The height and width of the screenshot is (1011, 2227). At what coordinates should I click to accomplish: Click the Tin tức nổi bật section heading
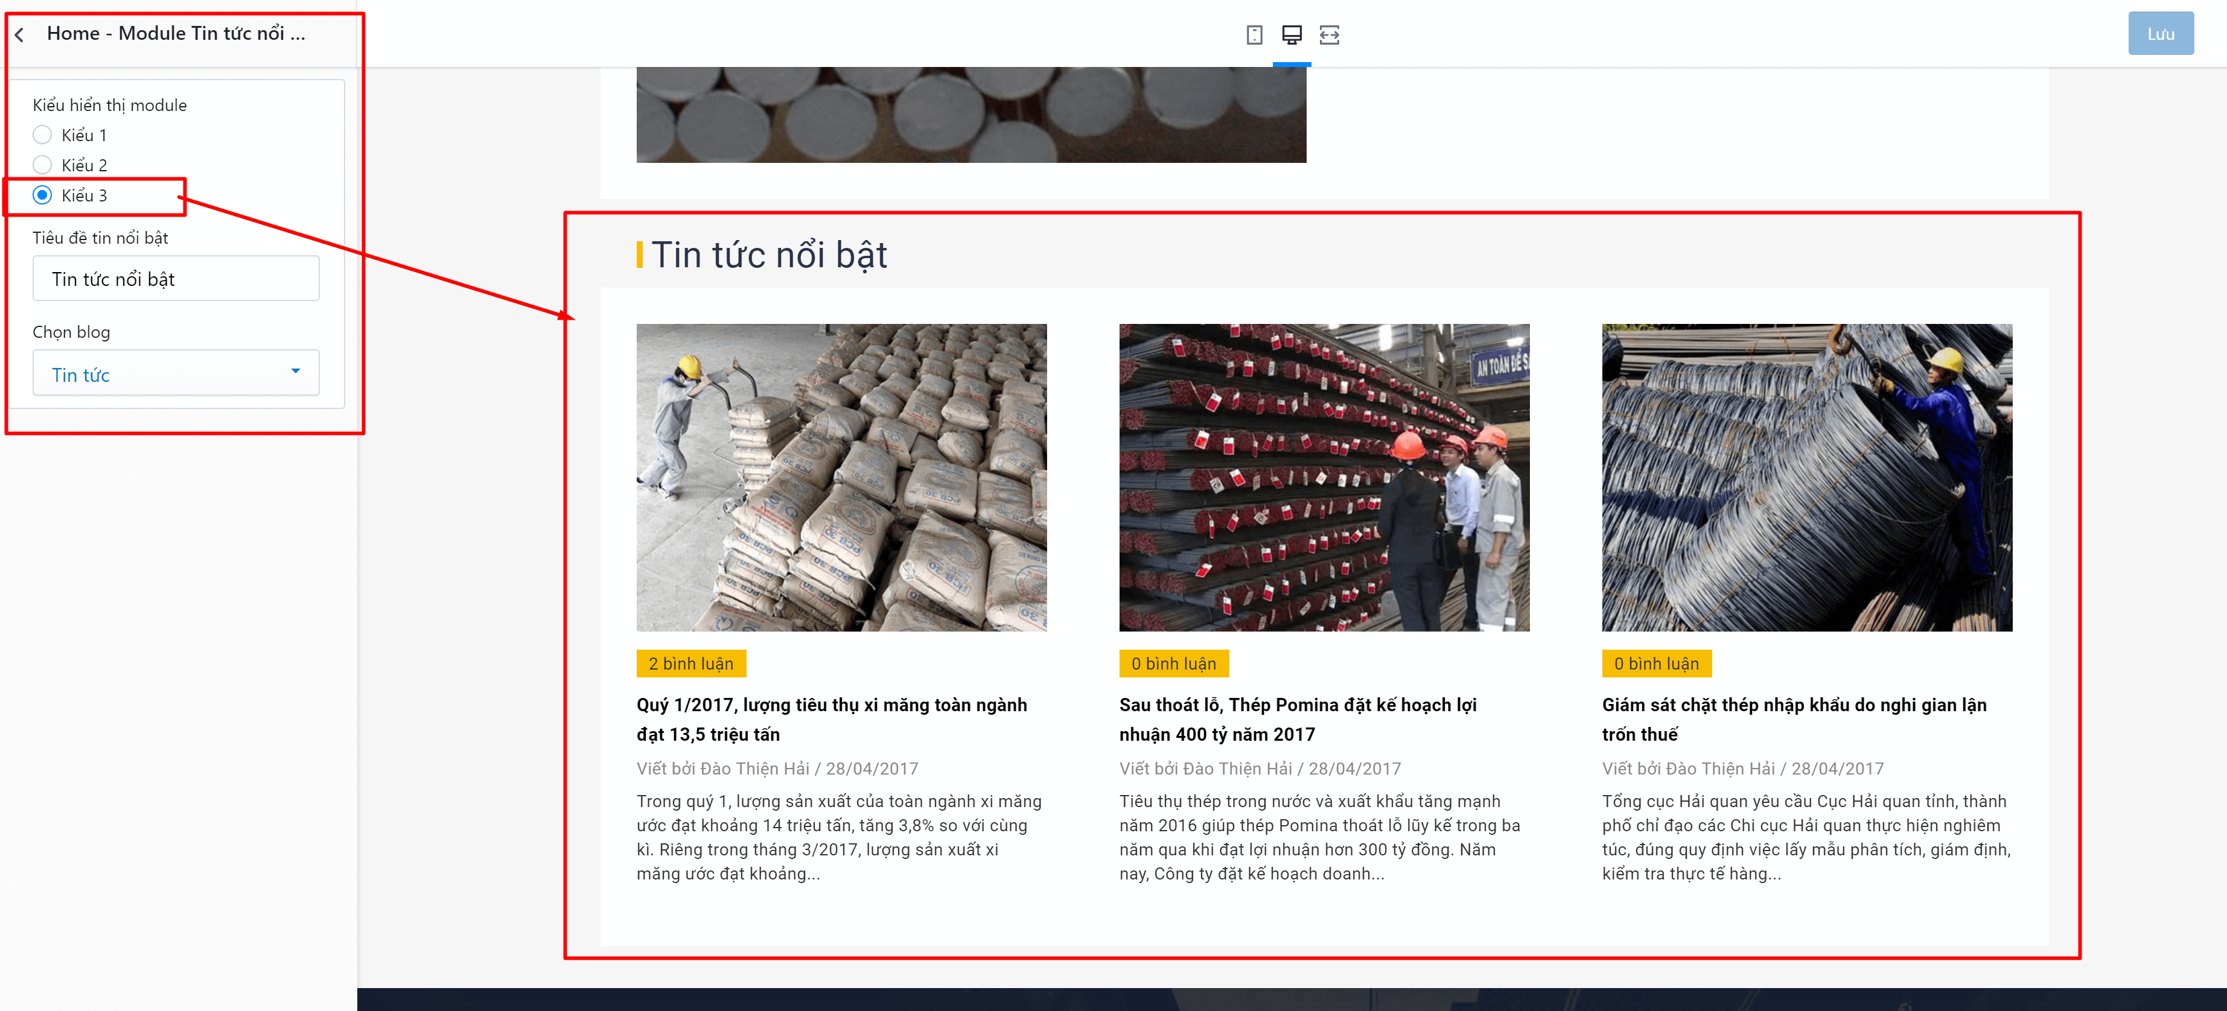point(768,255)
